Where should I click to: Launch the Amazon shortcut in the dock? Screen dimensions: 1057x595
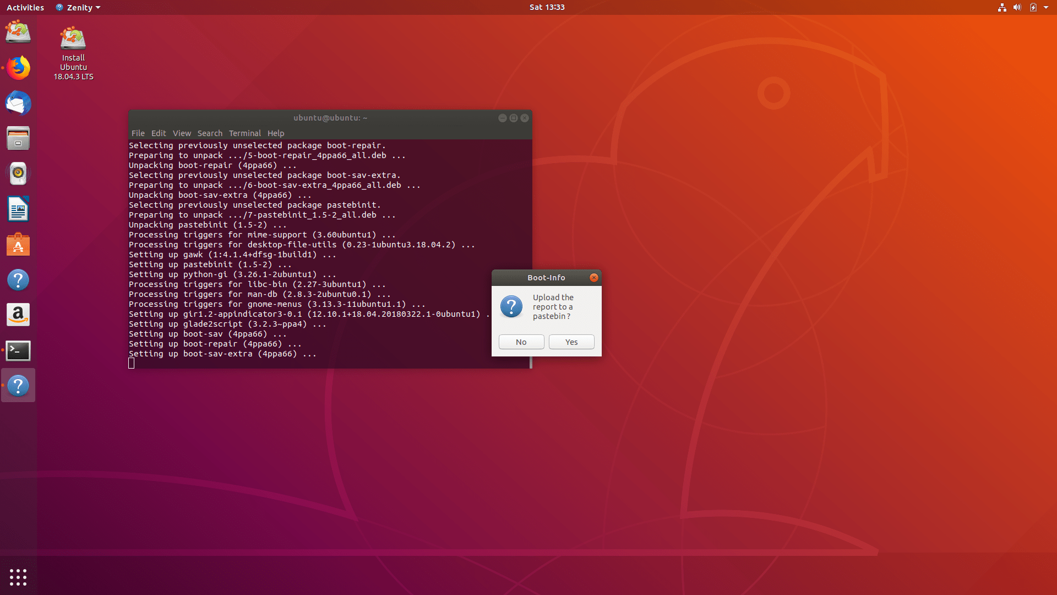tap(18, 315)
